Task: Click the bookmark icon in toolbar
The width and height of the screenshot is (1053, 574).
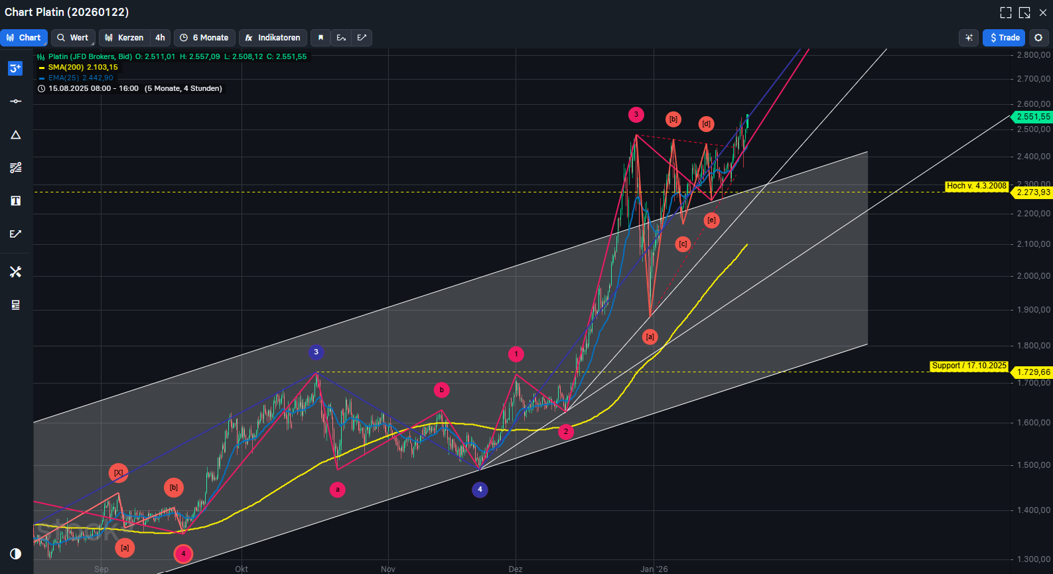Action: [x=320, y=38]
